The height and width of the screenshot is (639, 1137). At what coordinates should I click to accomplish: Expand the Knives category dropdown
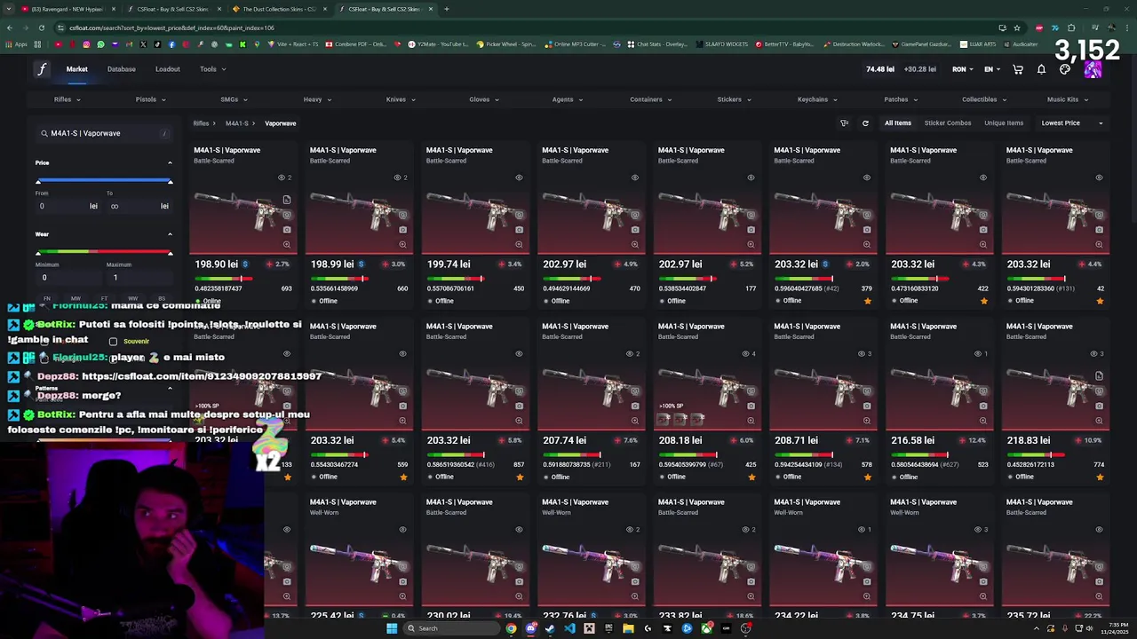tap(401, 99)
